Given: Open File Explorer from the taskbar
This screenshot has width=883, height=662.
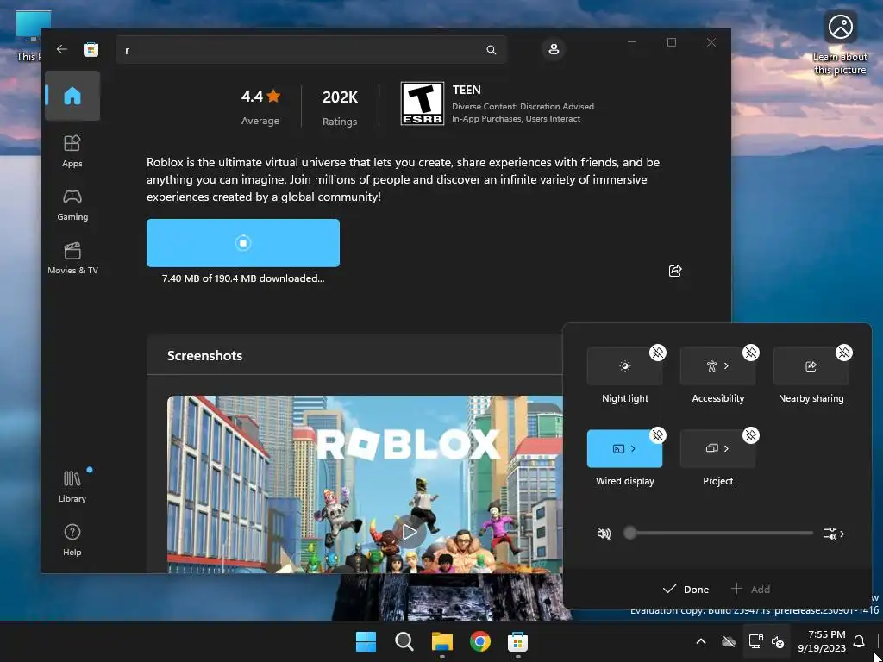Looking at the screenshot, I should pyautogui.click(x=442, y=641).
